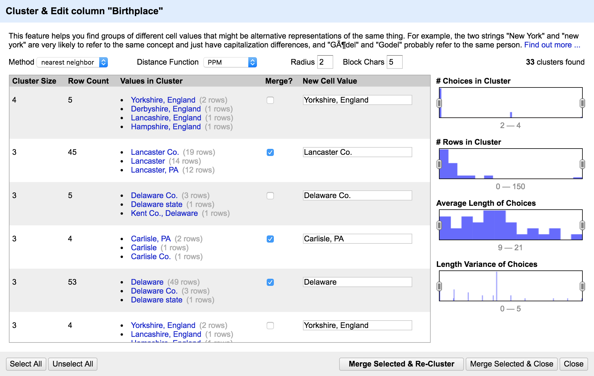This screenshot has width=594, height=376.
Task: Click Merge Selected & Re-Cluster button
Action: (401, 364)
